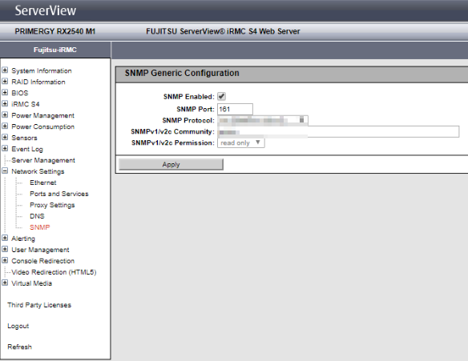Select iRMC S4 in the navigation tree

coord(26,104)
